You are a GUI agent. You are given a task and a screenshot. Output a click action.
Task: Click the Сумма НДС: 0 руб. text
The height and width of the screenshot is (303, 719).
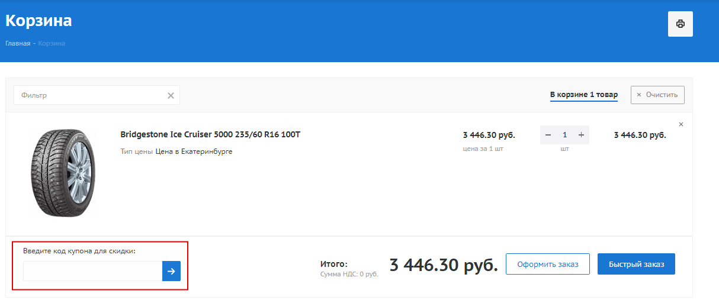349,274
